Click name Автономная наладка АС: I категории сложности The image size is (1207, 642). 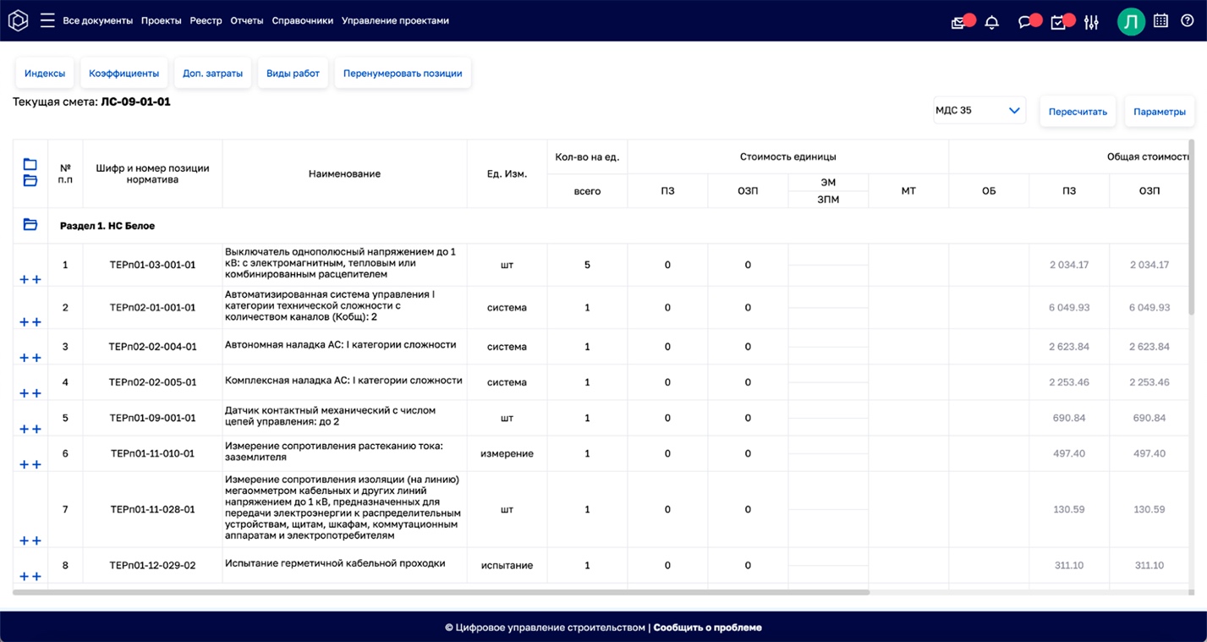(340, 345)
